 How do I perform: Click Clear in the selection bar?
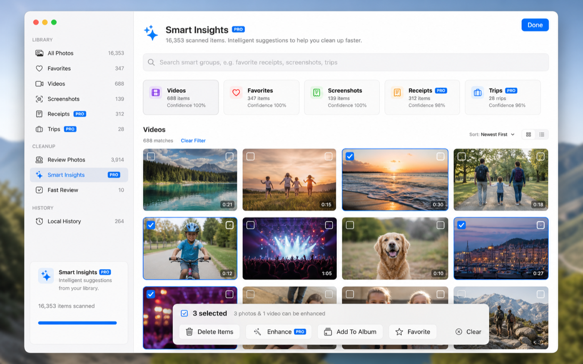click(468, 332)
